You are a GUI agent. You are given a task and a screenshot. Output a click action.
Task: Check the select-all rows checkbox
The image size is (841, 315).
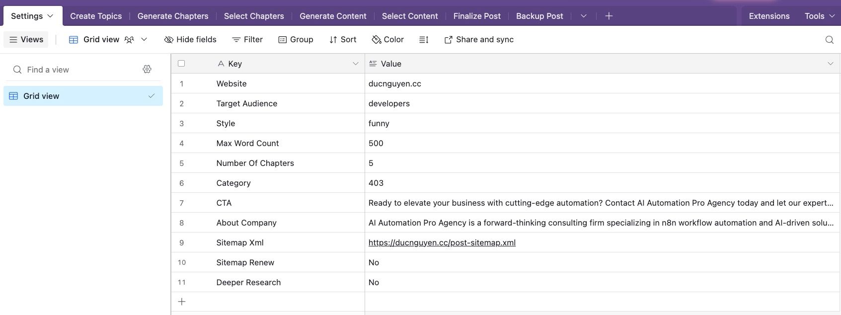(x=181, y=64)
